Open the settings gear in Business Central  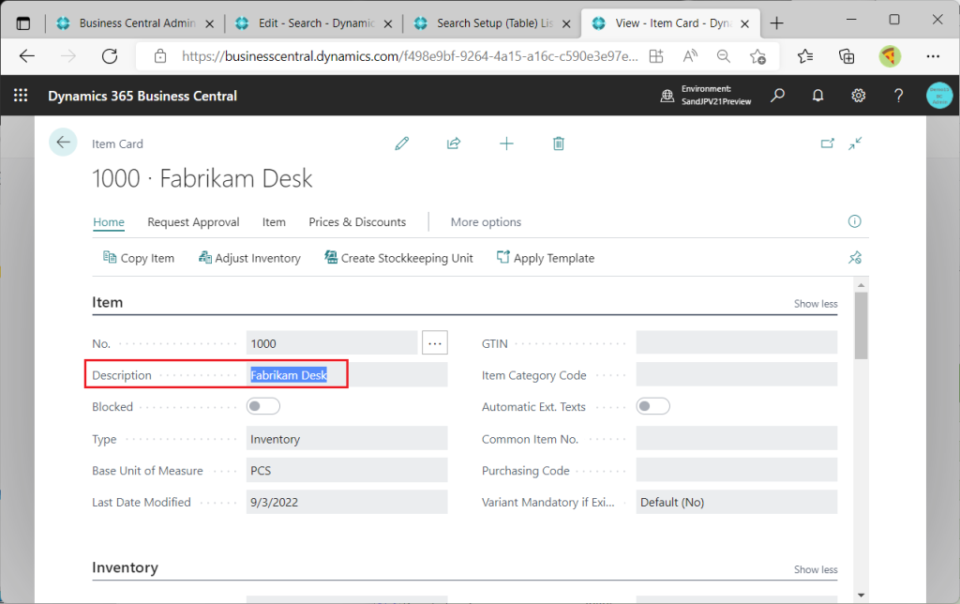[859, 96]
